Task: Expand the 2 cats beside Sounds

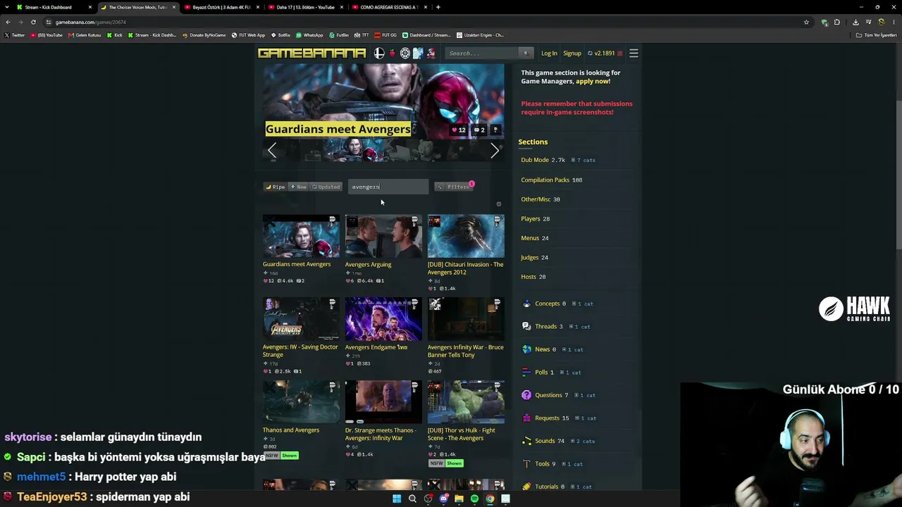Action: (582, 442)
